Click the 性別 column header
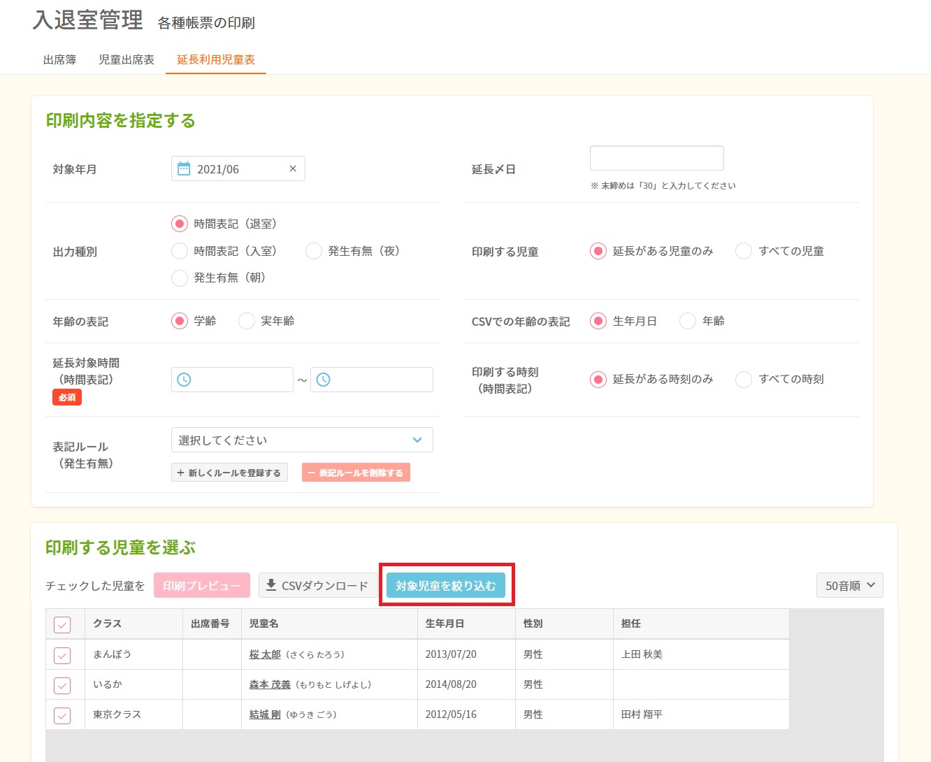The height and width of the screenshot is (762, 931). pyautogui.click(x=564, y=624)
